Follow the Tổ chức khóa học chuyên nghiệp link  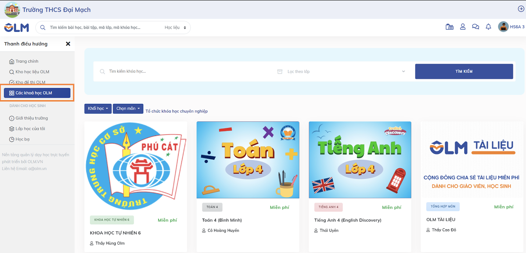176,111
